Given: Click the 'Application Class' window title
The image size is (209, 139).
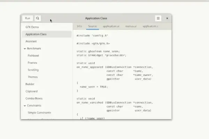Looking at the screenshot, I should (96, 18).
